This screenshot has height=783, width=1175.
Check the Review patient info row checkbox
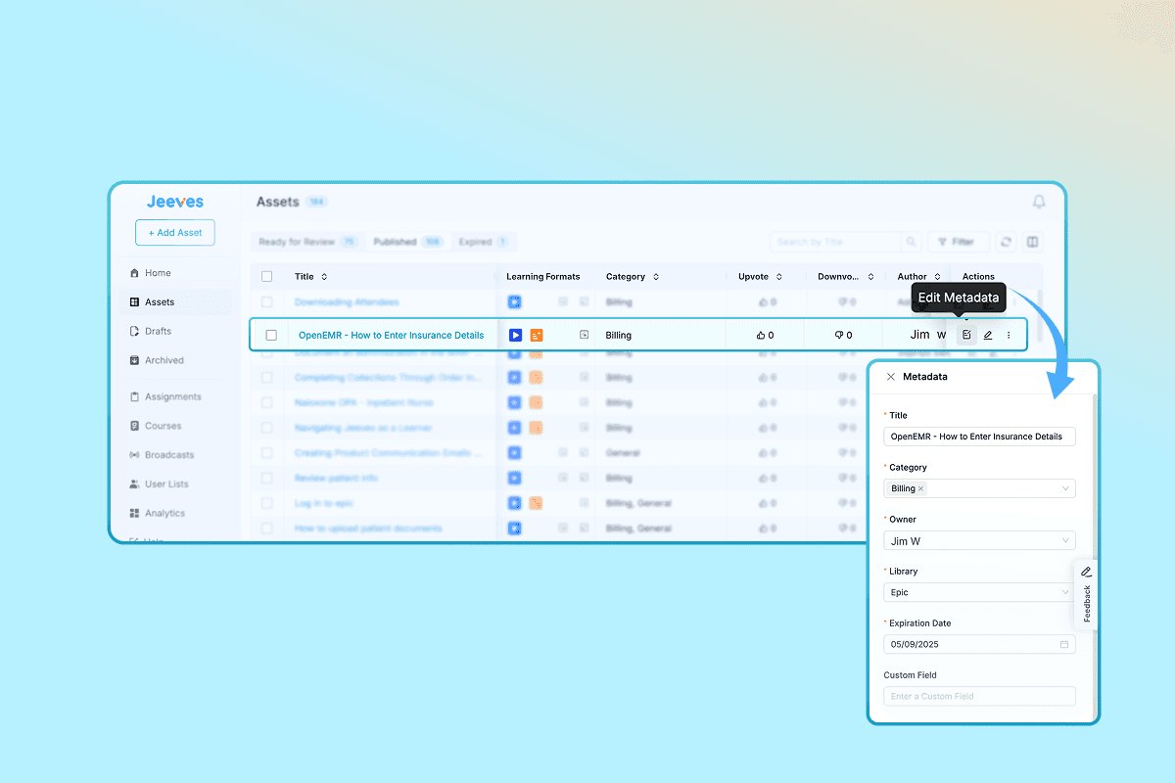coord(266,478)
